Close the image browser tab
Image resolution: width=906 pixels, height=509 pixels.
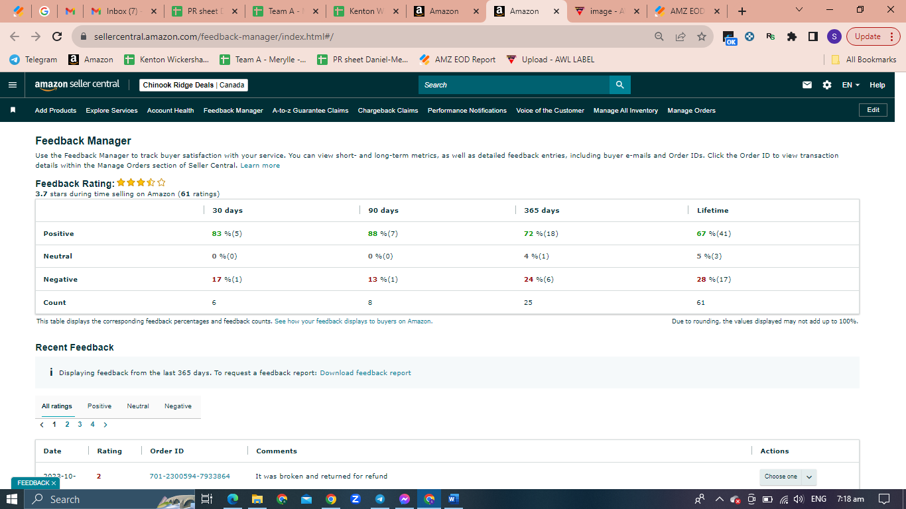[636, 11]
